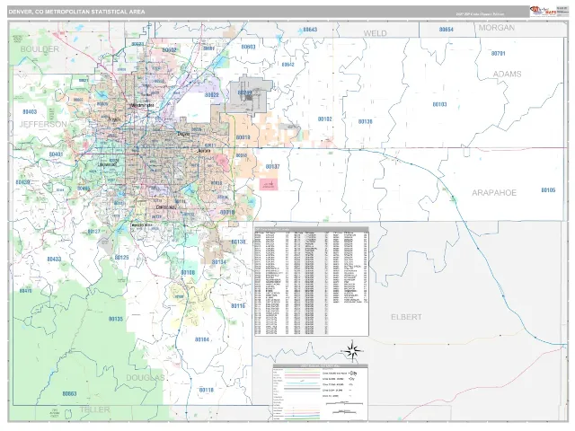
Task: Click ZIP code 80108 label
Action: pyautogui.click(x=188, y=273)
